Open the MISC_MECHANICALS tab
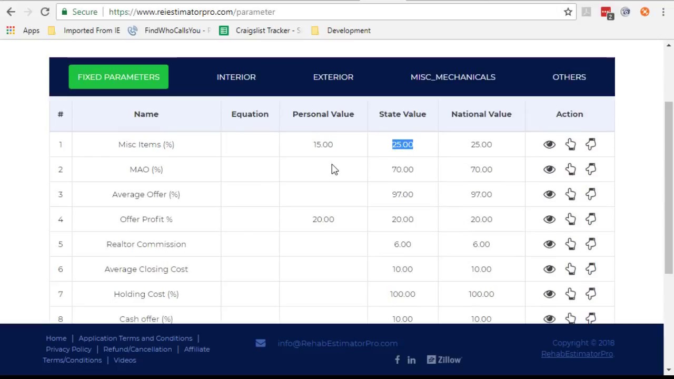The width and height of the screenshot is (674, 379). [453, 77]
